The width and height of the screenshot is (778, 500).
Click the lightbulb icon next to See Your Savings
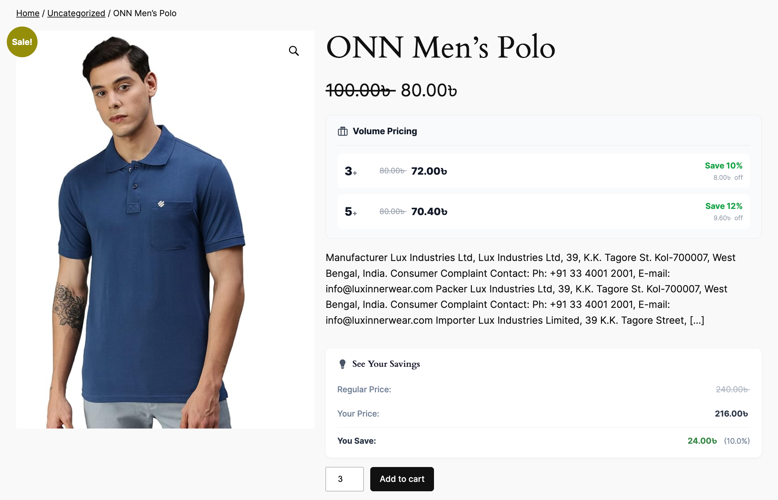342,364
